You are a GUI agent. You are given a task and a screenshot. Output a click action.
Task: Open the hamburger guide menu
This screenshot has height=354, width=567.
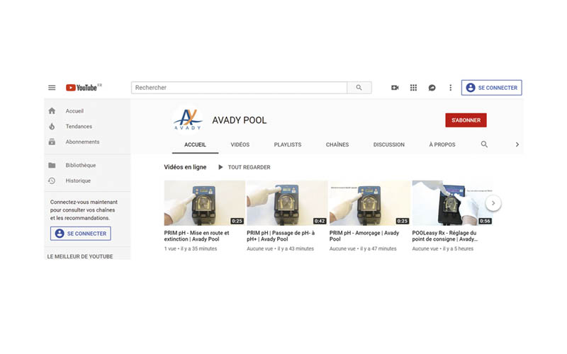click(x=52, y=88)
